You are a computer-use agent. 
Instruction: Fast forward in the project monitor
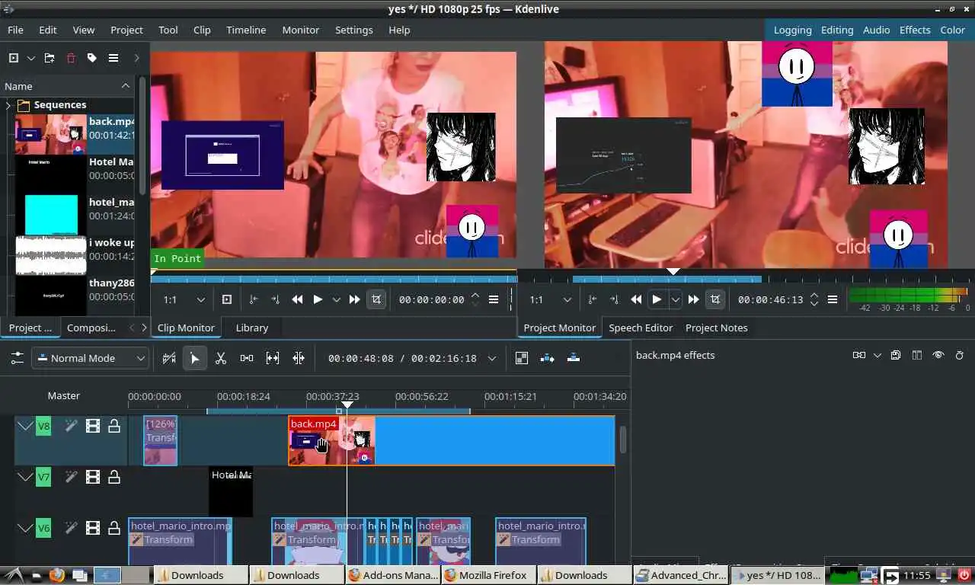693,299
